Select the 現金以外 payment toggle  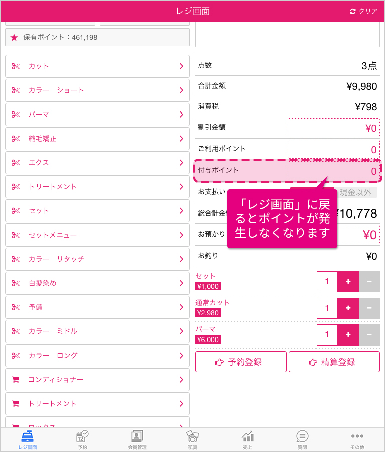click(355, 192)
